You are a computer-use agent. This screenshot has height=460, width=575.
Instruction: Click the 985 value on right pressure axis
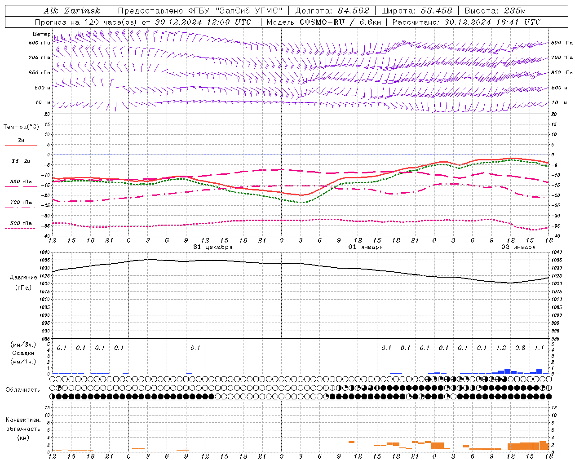[555, 339]
